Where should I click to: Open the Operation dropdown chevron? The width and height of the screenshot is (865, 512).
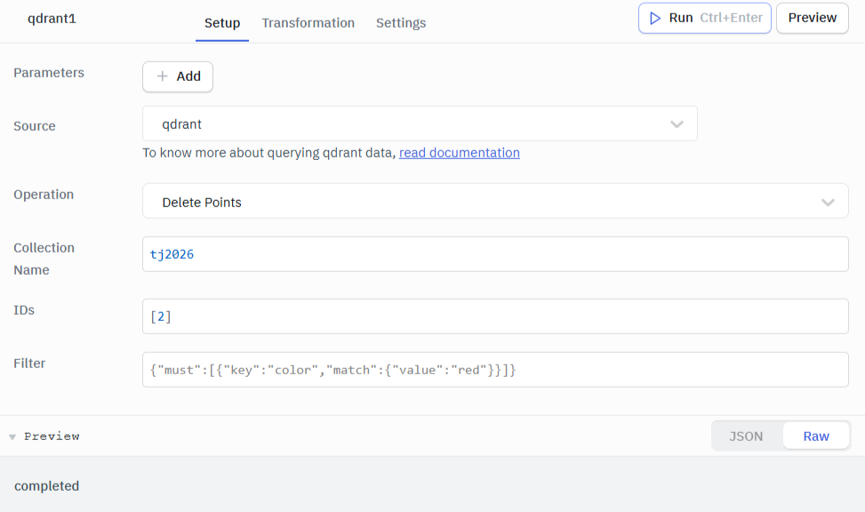828,203
